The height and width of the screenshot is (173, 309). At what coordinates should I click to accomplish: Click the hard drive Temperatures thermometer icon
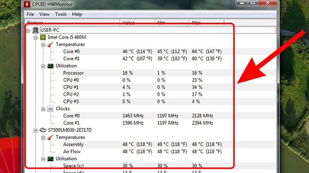click(51, 137)
